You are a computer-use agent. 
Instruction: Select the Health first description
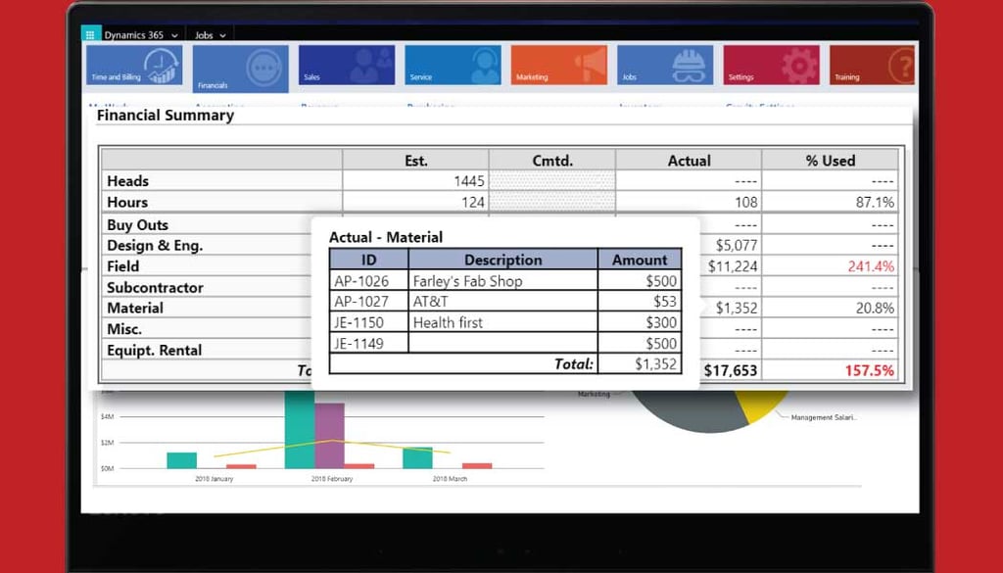[x=448, y=322]
